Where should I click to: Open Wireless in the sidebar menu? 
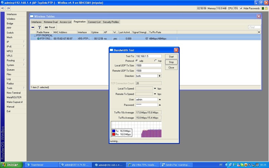click(x=11, y=19)
